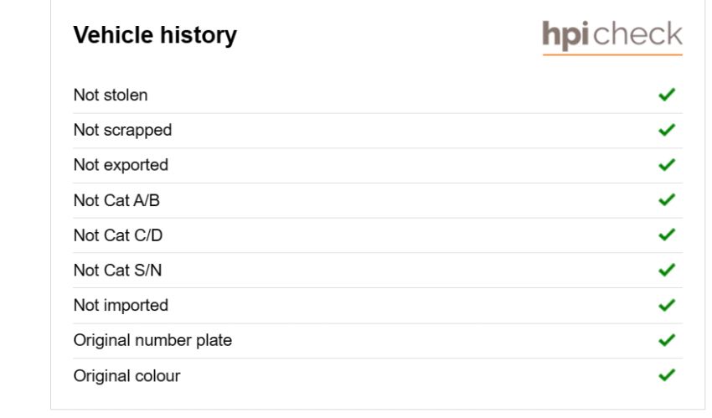Click the green tick beside Not Cat A/B
The width and height of the screenshot is (712, 418).
pos(667,199)
